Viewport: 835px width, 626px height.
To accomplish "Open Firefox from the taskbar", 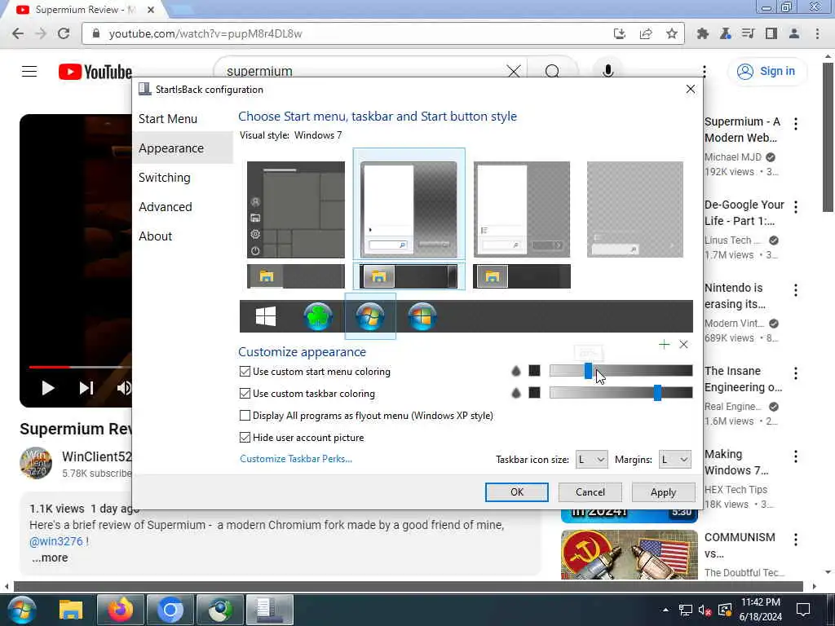I will [121, 610].
